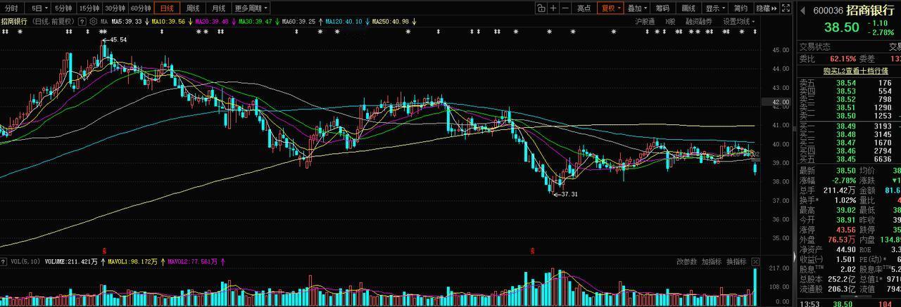Click the 卖五 38.54 order row
Viewport: 901px width, 307px height.
[850, 83]
